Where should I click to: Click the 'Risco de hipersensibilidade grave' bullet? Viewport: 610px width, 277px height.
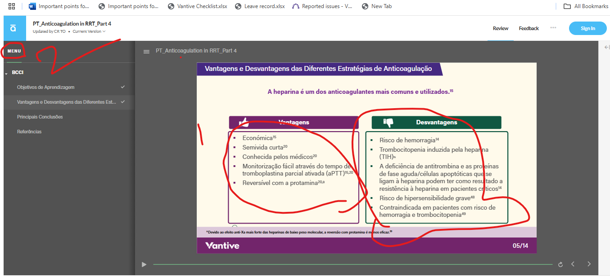click(427, 198)
